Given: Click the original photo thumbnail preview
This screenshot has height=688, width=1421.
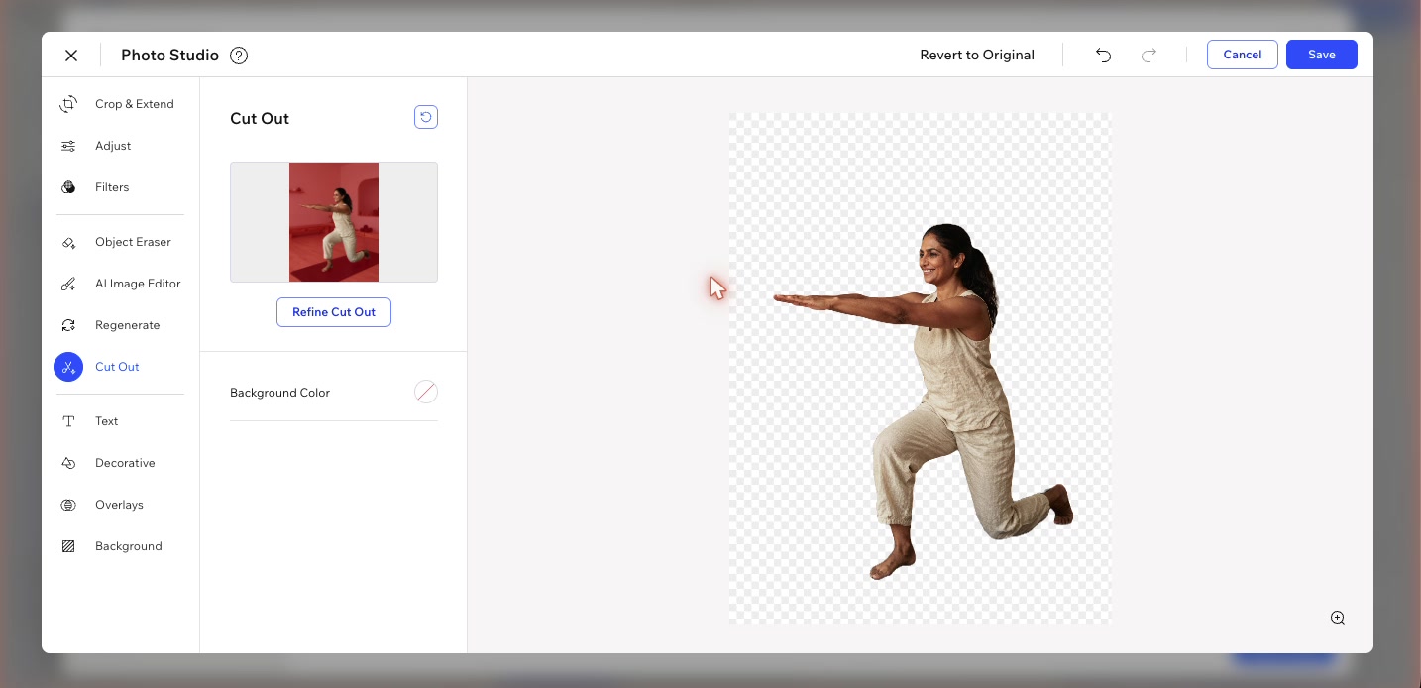Looking at the screenshot, I should pyautogui.click(x=334, y=222).
